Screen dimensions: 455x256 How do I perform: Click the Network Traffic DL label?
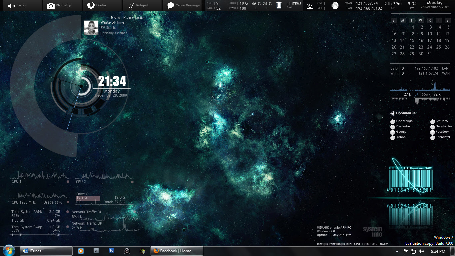(87, 212)
